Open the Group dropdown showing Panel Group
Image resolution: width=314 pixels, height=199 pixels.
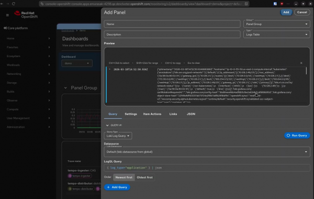click(277, 24)
